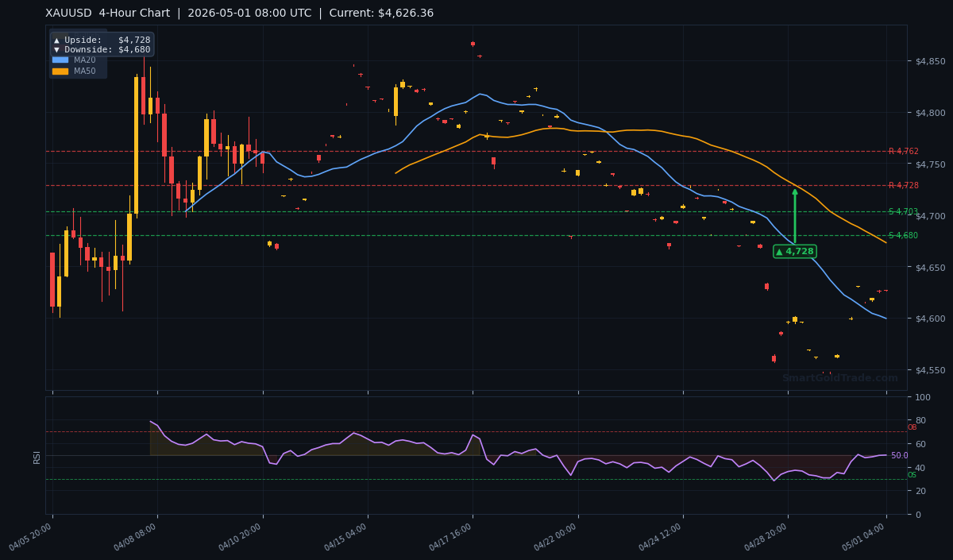
Task: Click the 04/22 00:00 date axis label
Action: point(558,537)
